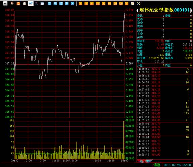Open the clipboard icon in toolbar
This screenshot has width=193, height=167.
[24, 4]
